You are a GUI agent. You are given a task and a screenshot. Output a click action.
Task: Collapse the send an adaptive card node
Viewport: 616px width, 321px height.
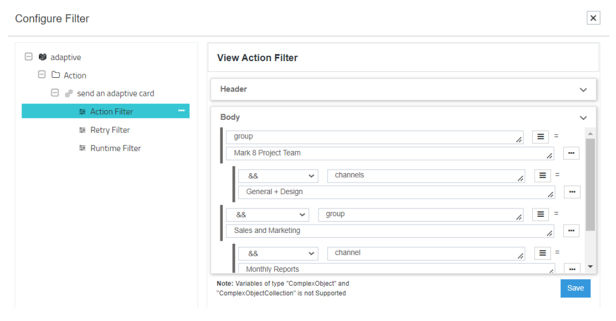coord(54,93)
